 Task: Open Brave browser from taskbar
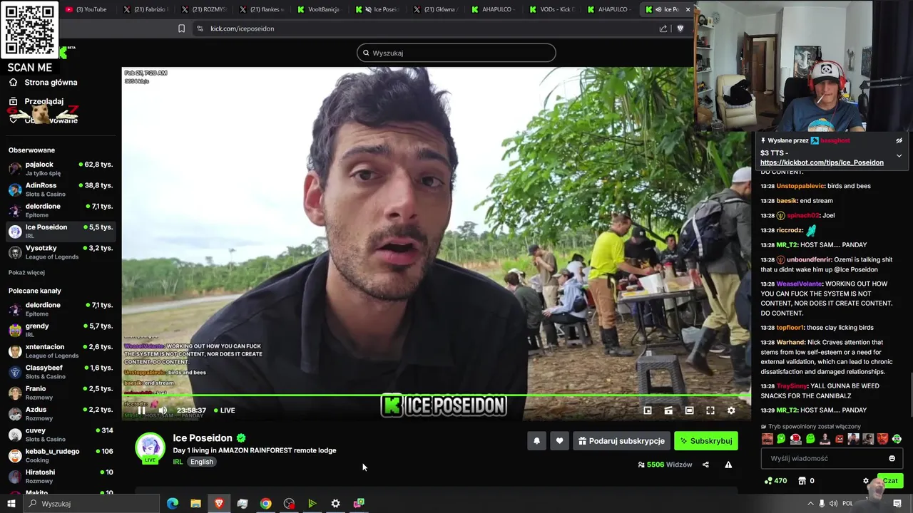click(219, 504)
